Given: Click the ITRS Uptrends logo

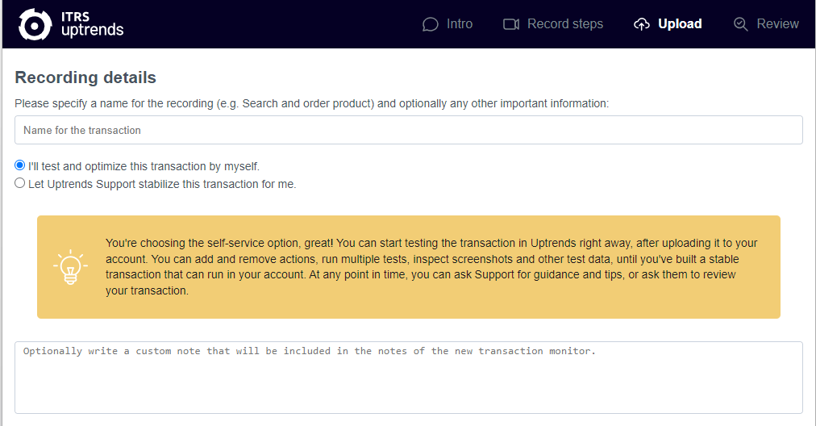Looking at the screenshot, I should [x=71, y=24].
